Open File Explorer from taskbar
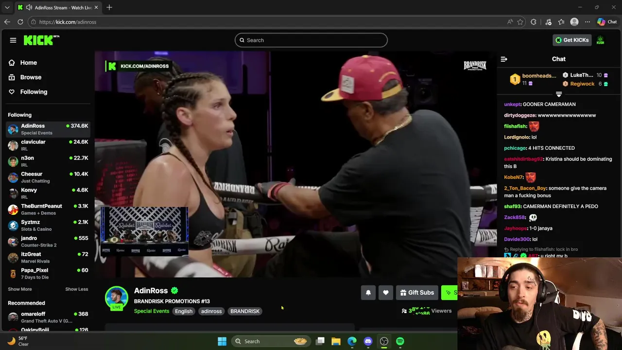 (336, 341)
